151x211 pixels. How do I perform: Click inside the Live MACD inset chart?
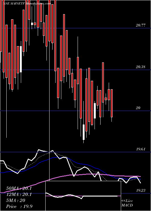[83, 196]
